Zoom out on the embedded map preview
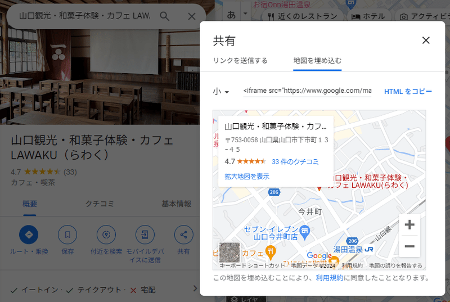The width and height of the screenshot is (450, 302). click(409, 246)
